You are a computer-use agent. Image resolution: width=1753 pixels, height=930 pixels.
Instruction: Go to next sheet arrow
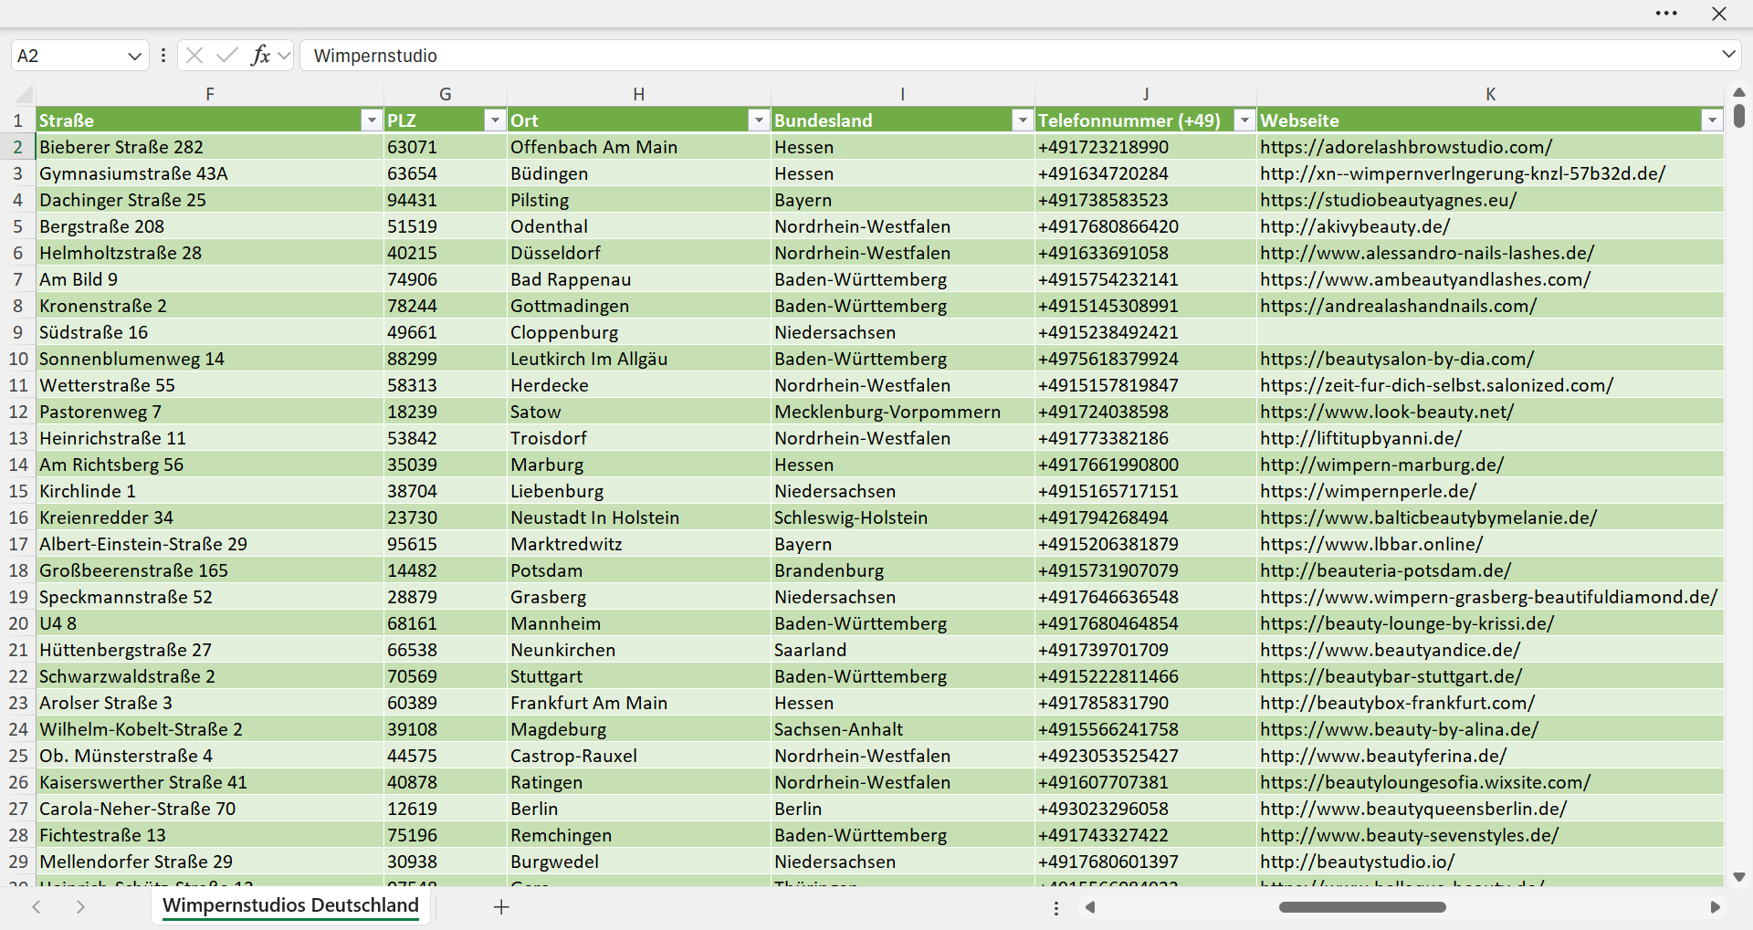(80, 906)
